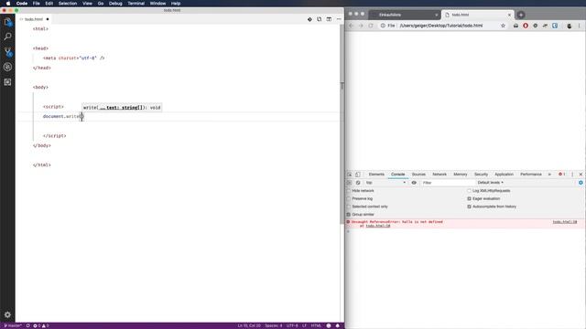Click the red Opera-style extension icon

point(526,26)
